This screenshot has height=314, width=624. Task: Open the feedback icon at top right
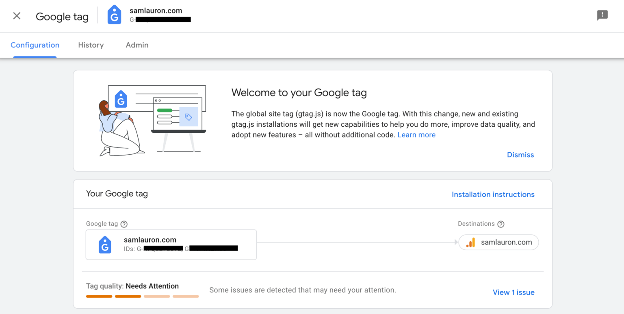[602, 15]
